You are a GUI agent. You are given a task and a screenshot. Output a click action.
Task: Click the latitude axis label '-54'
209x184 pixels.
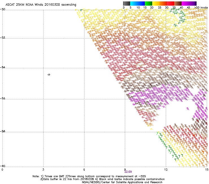pyautogui.click(x=3, y=67)
